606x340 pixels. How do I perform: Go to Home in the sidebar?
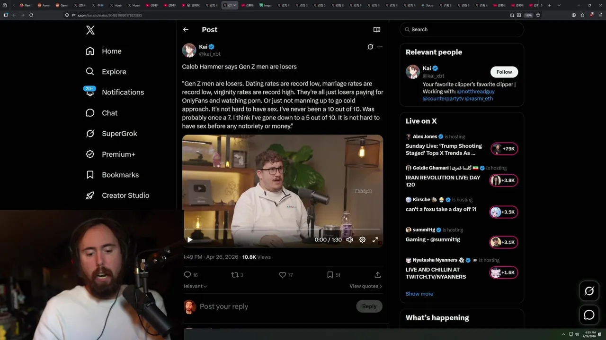[104, 51]
